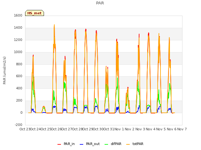
Task: Click the 200 y-axis tick label
Action: (x=19, y=101)
